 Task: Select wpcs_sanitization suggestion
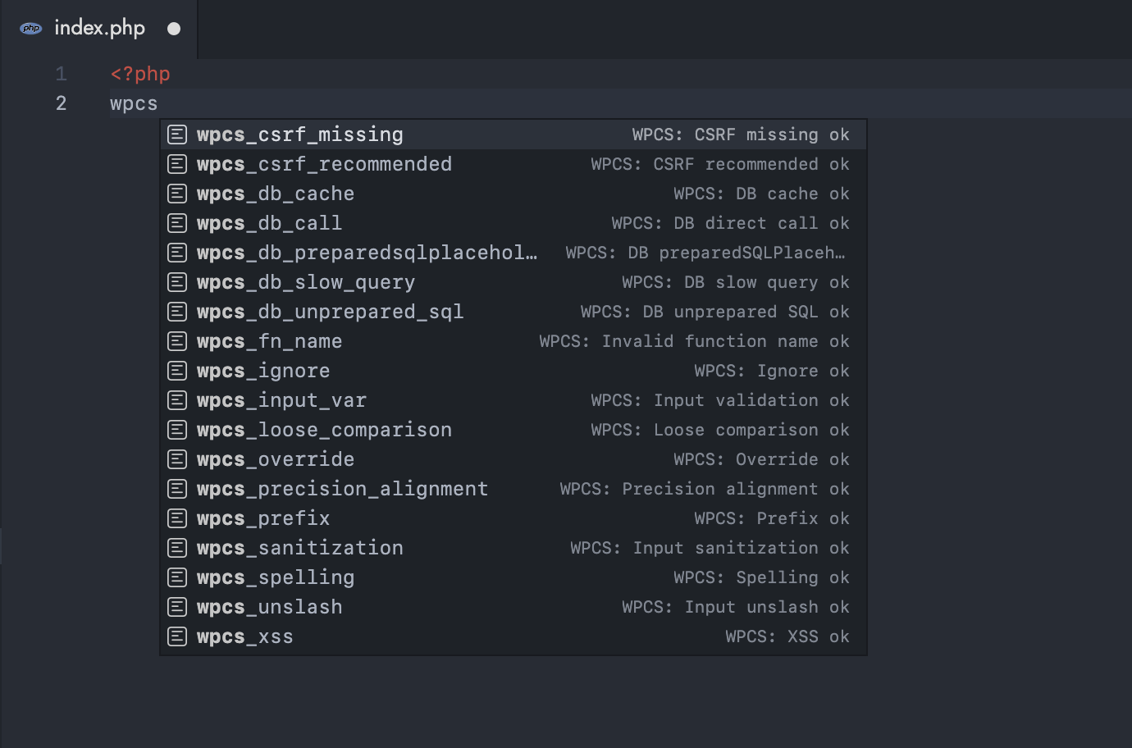coord(514,548)
